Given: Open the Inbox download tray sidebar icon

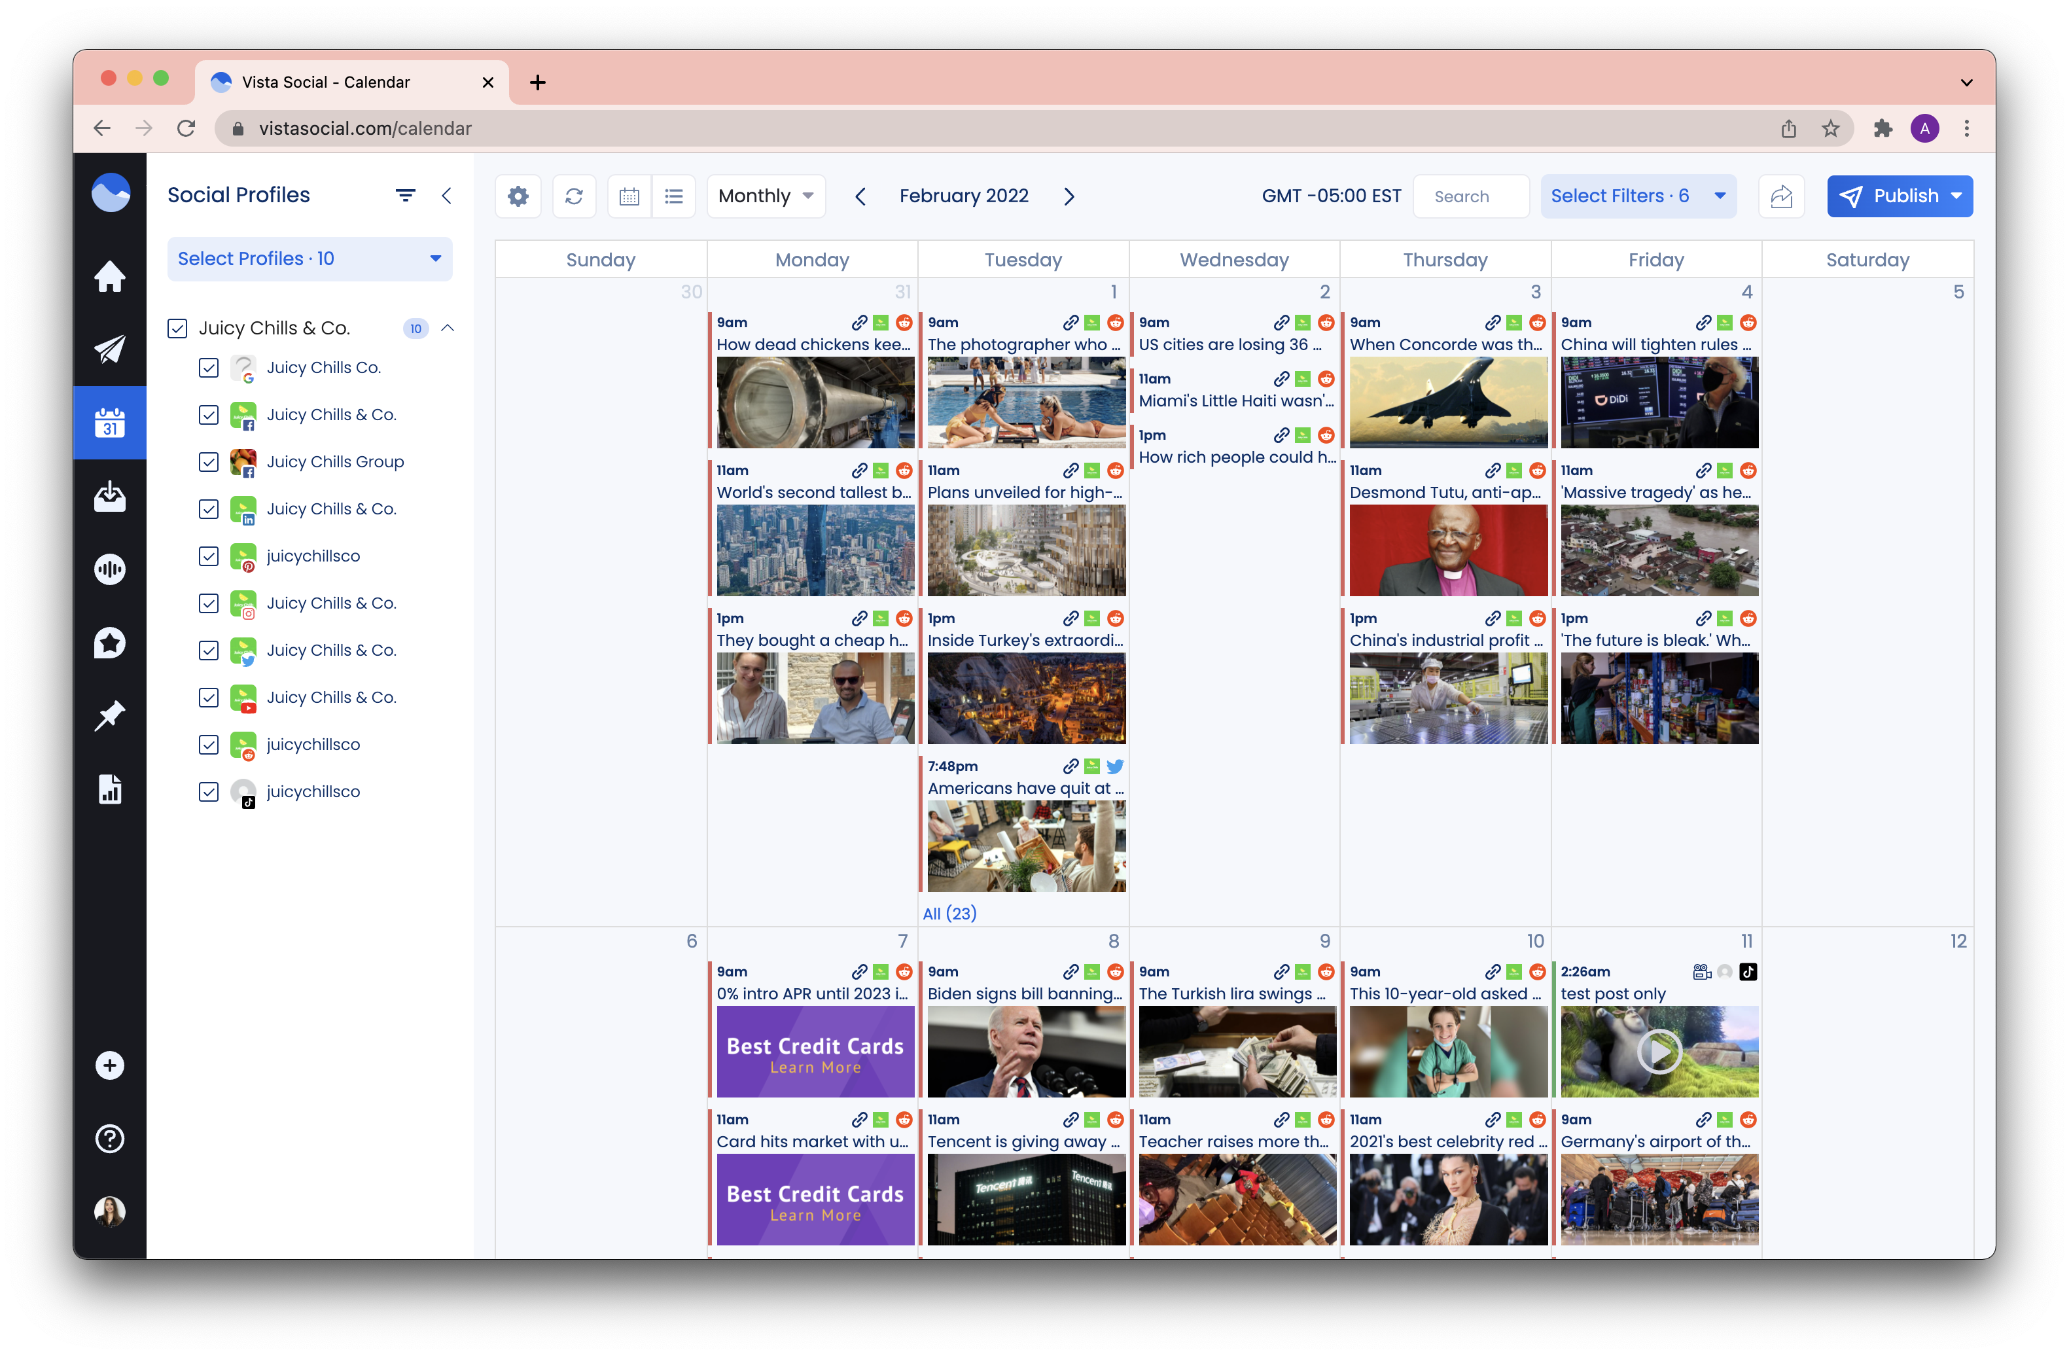Looking at the screenshot, I should pos(109,496).
